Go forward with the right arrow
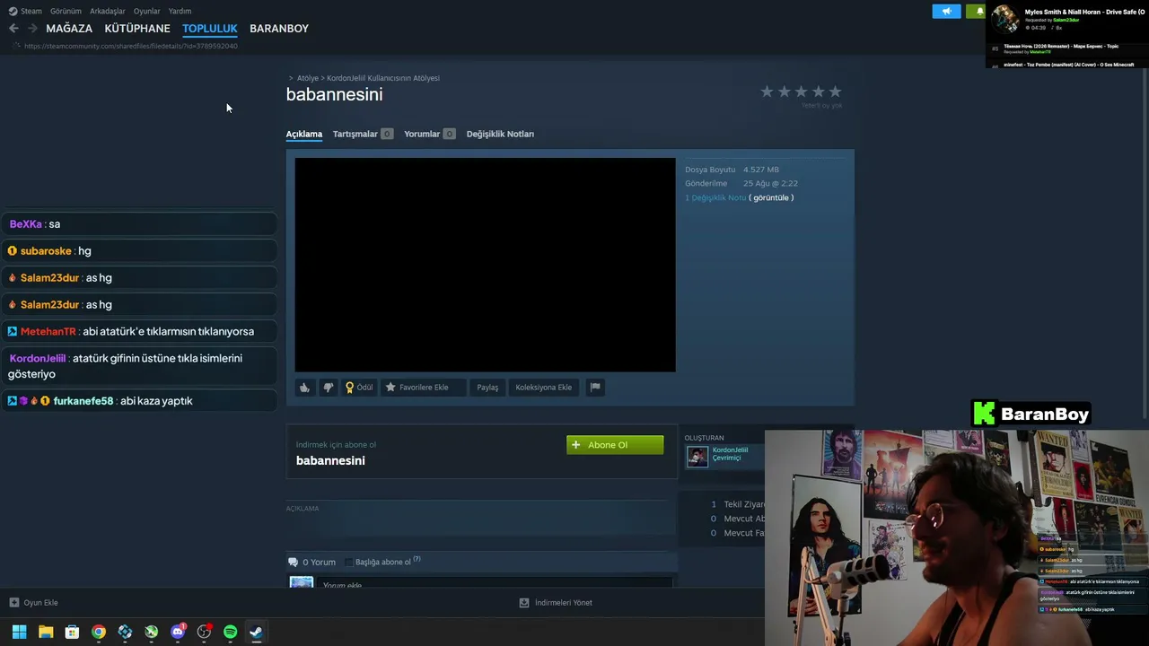1149x646 pixels. [32, 29]
